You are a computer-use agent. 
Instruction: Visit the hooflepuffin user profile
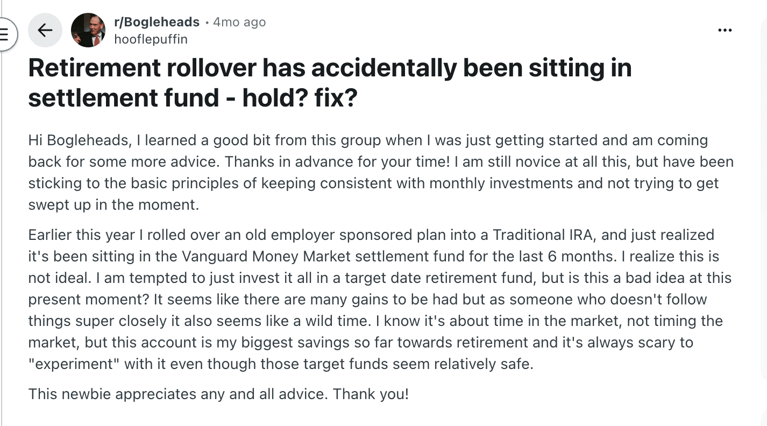(x=151, y=39)
